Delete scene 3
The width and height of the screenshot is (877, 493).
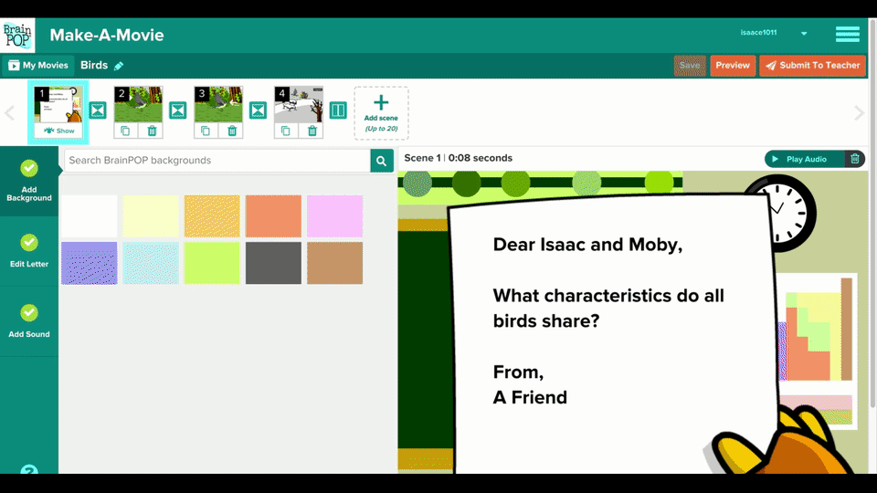pos(231,131)
